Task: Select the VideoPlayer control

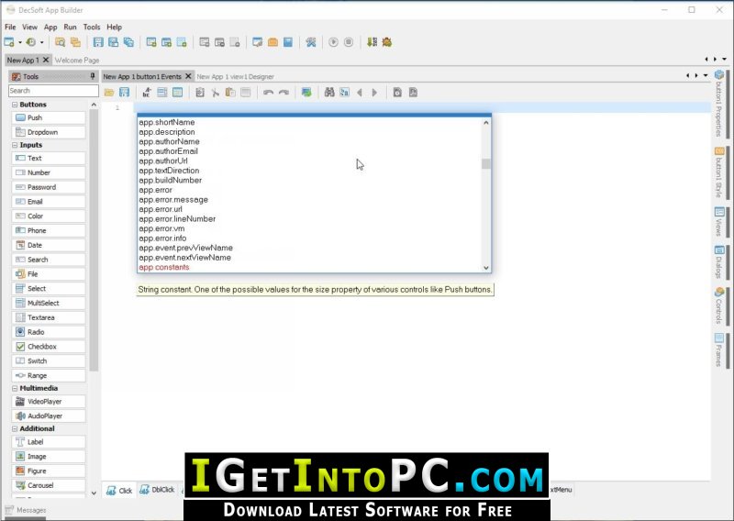Action: (49, 402)
